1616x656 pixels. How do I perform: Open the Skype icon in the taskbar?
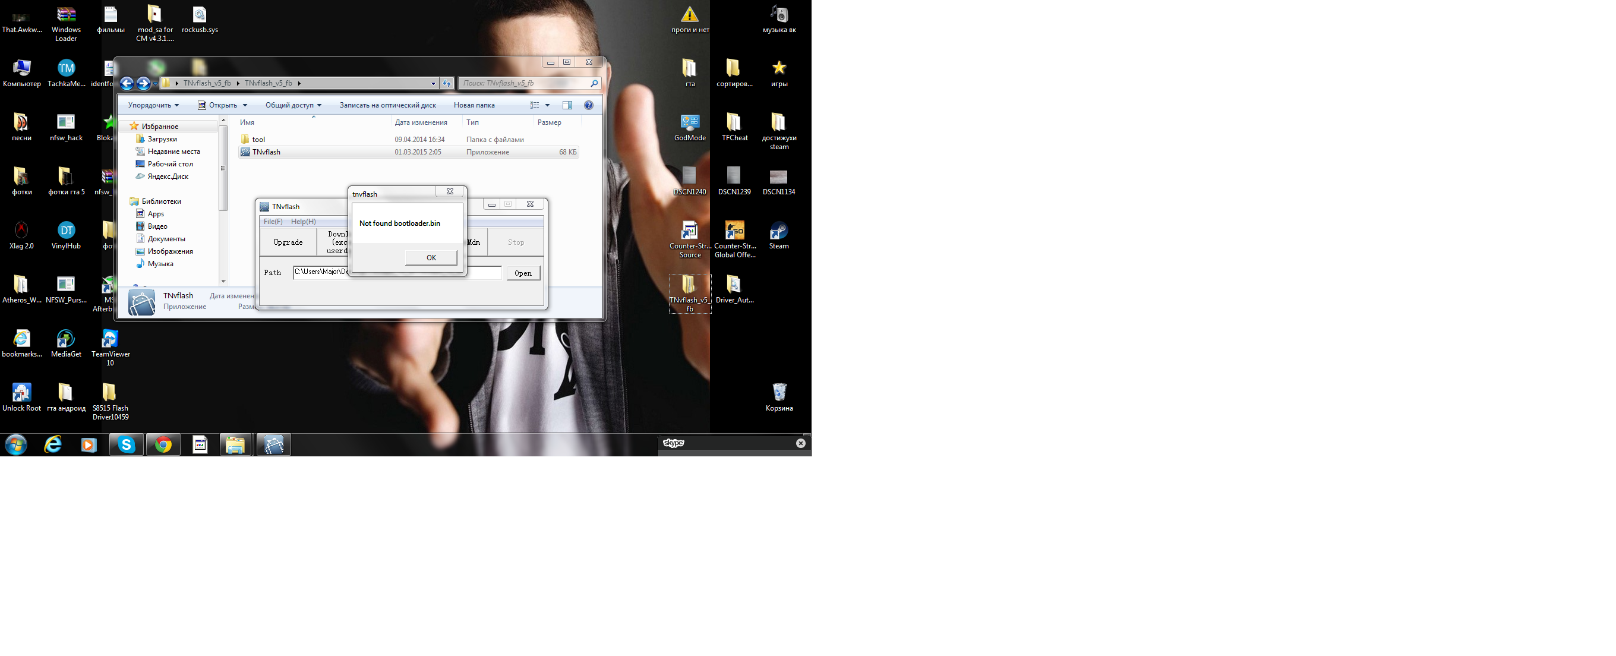click(127, 444)
